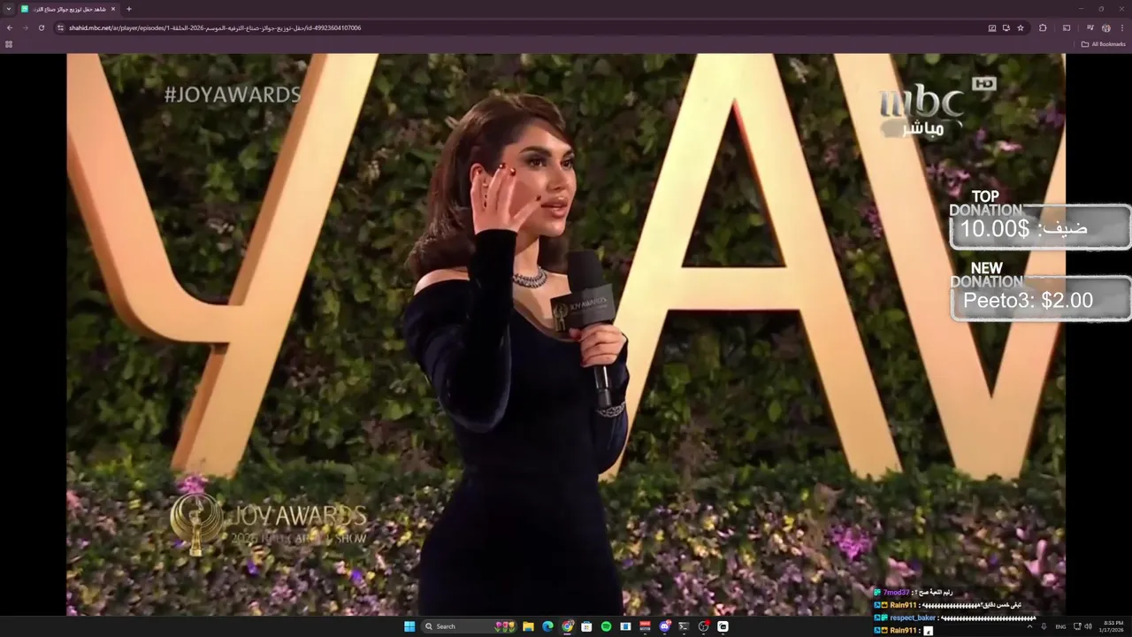Image resolution: width=1132 pixels, height=637 pixels.
Task: Open the media controls icon
Action: point(1090,27)
